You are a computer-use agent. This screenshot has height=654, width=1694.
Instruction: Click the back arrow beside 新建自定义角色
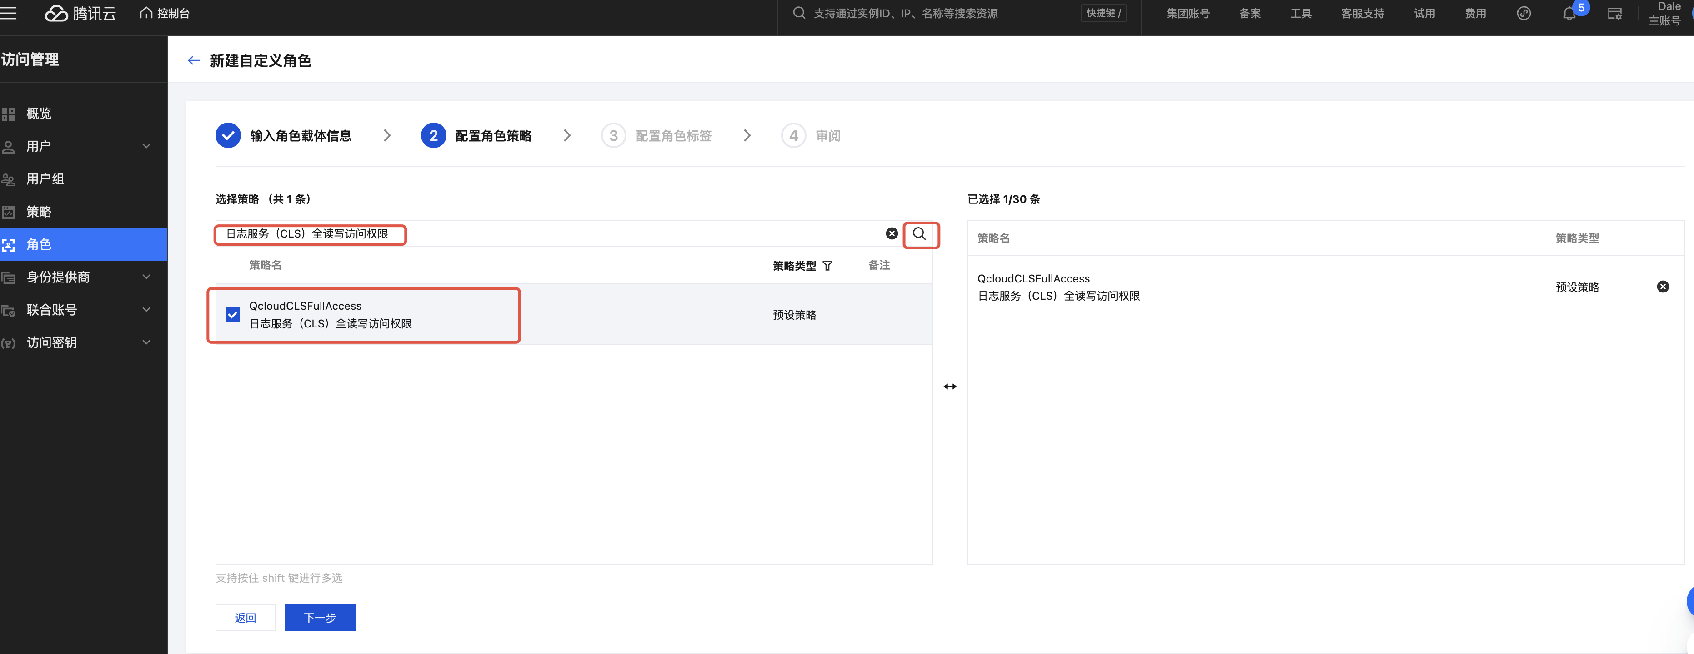pyautogui.click(x=193, y=60)
